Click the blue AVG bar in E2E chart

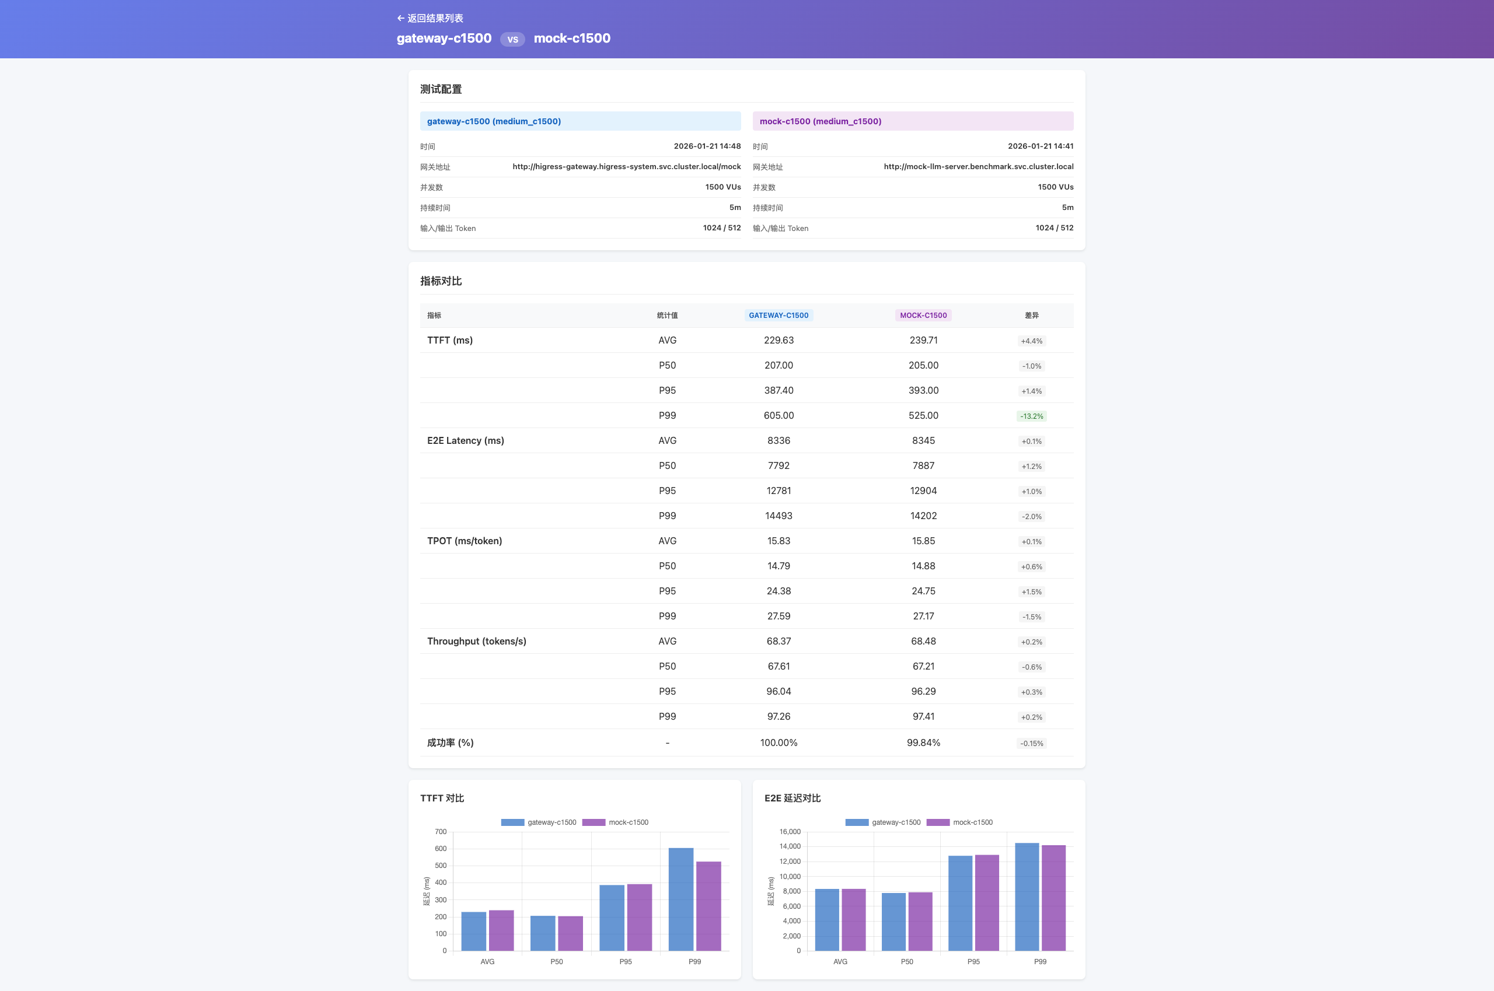tap(827, 920)
